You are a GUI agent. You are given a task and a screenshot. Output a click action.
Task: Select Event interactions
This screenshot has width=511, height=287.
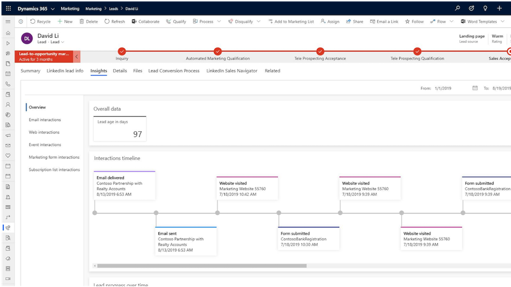click(45, 145)
